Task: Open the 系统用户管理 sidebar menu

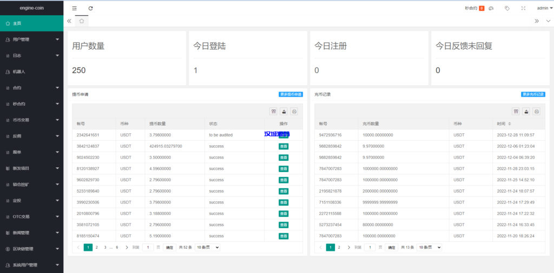Action: (x=32, y=265)
